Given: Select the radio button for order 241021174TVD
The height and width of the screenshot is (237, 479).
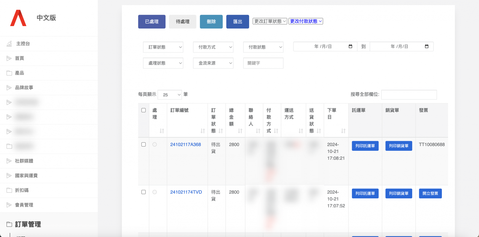Looking at the screenshot, I should tap(154, 192).
